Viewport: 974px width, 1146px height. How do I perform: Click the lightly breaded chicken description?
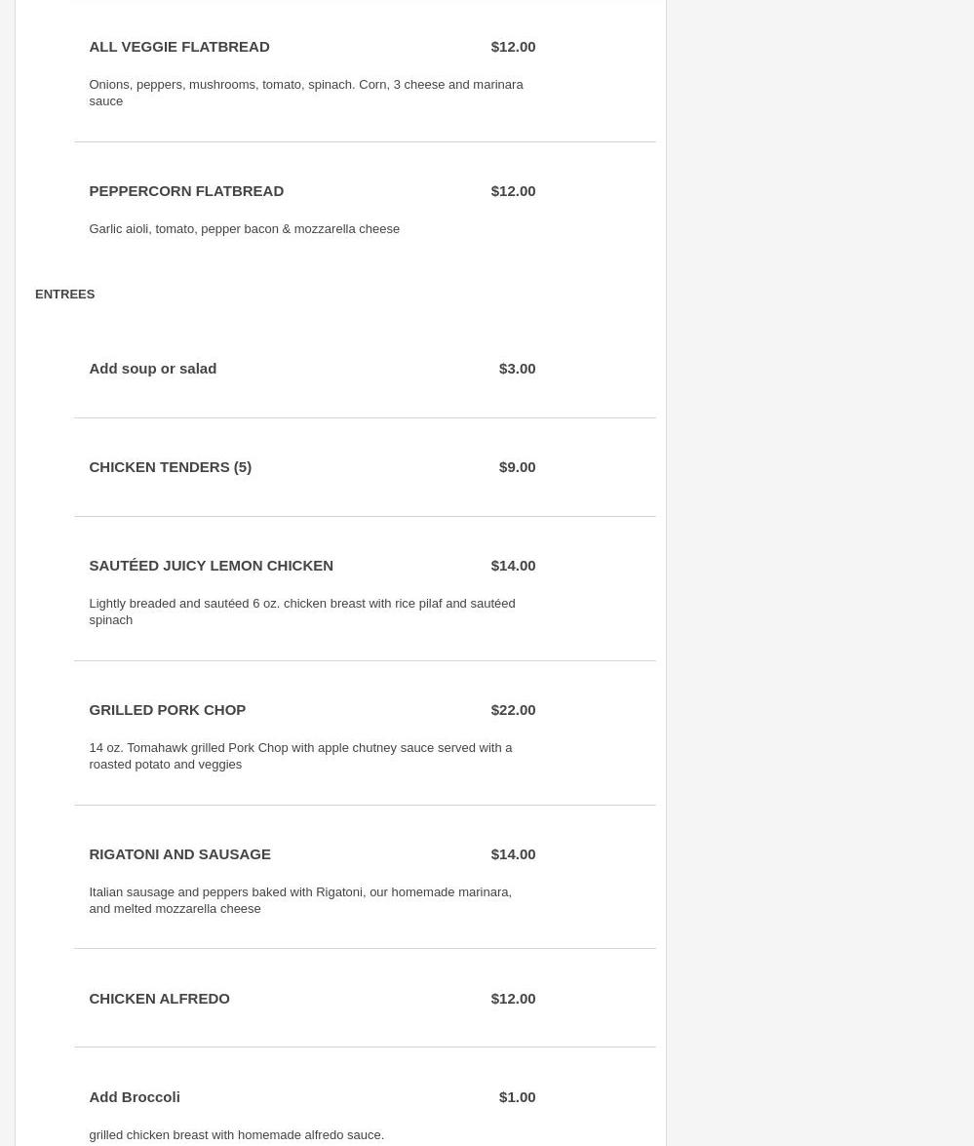coord(301,612)
